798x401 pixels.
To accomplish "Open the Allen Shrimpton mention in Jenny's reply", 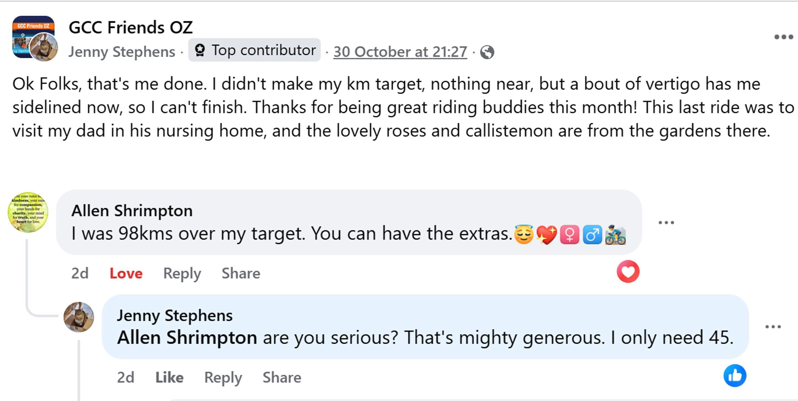I will pos(187,338).
